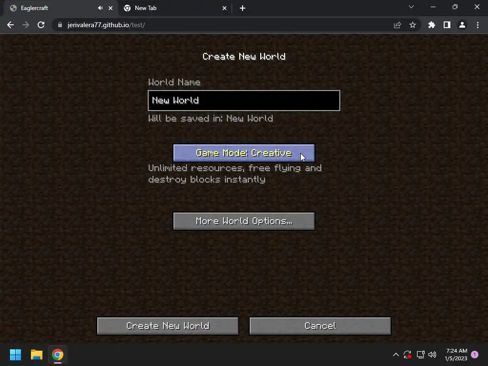
Task: Open a new browser tab
Action: (x=243, y=8)
